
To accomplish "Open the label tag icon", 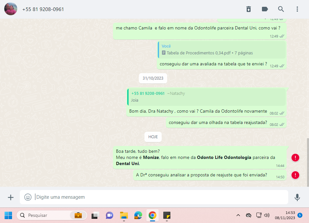I will click(265, 9).
